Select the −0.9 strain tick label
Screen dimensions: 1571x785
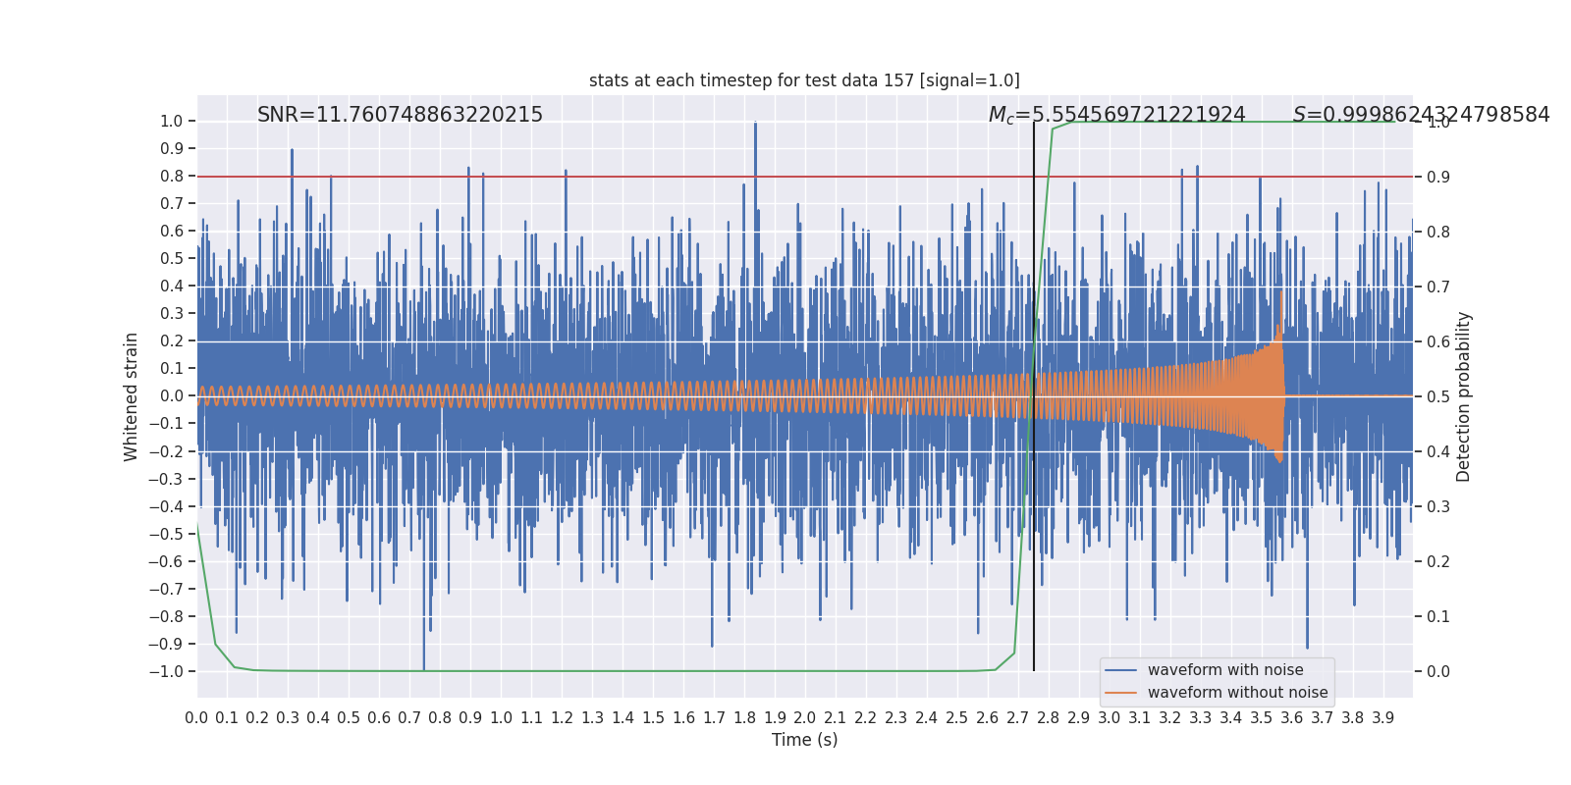pyautogui.click(x=166, y=644)
